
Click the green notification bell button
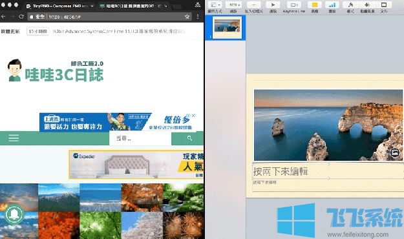pyautogui.click(x=14, y=214)
